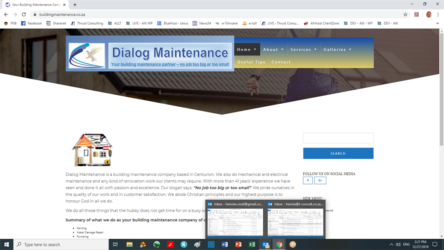Image resolution: width=444 pixels, height=250 pixels.
Task: Open PowerPoint from the taskbar
Action: click(x=238, y=244)
